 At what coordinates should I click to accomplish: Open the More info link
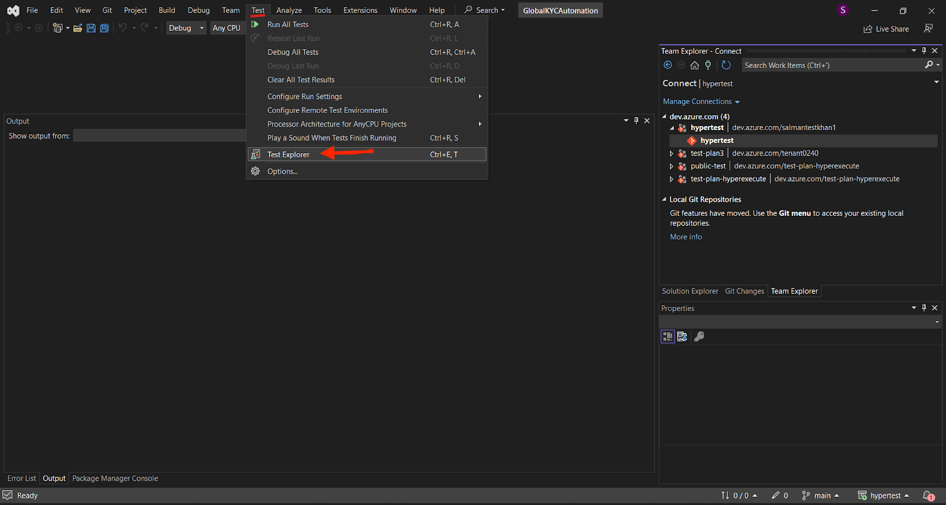pos(686,237)
